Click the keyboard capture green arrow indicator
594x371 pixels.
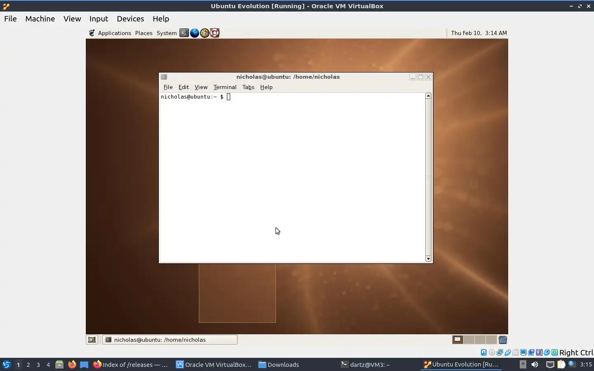coord(555,352)
